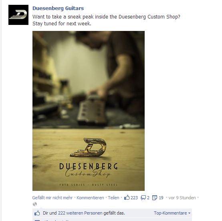Click the globe public-visibility icon

35,204
